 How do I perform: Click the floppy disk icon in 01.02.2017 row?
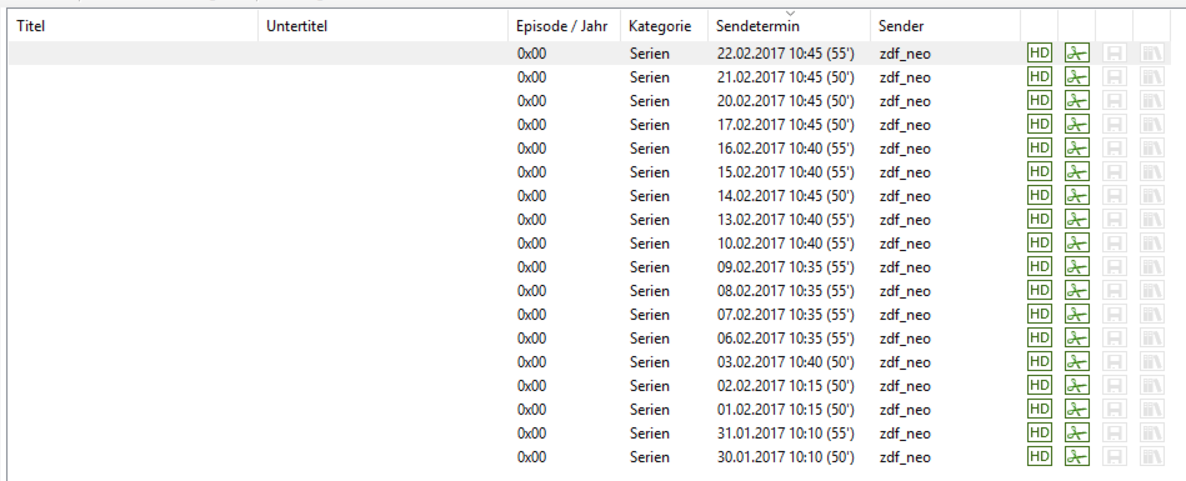(x=1114, y=409)
